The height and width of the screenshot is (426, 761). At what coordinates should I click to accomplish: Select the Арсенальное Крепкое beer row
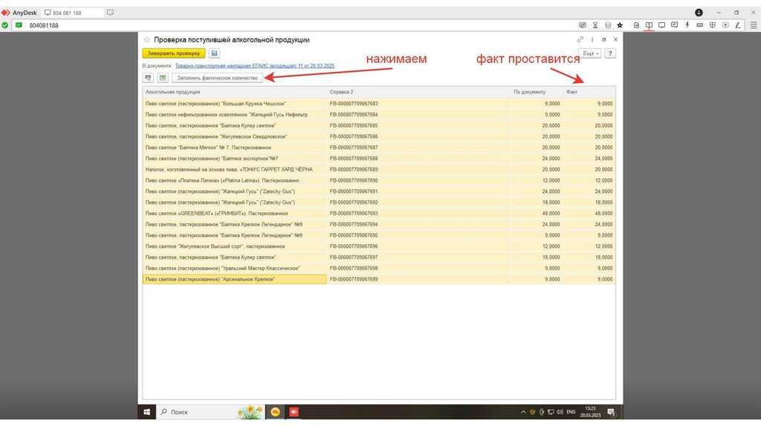233,280
